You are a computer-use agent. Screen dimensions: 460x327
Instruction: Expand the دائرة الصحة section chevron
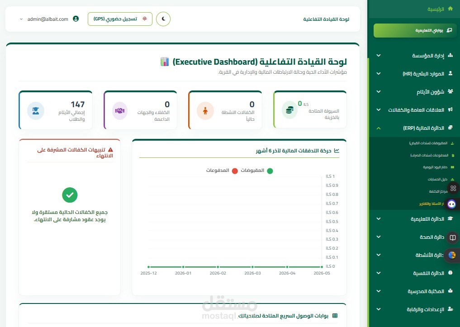pos(379,237)
